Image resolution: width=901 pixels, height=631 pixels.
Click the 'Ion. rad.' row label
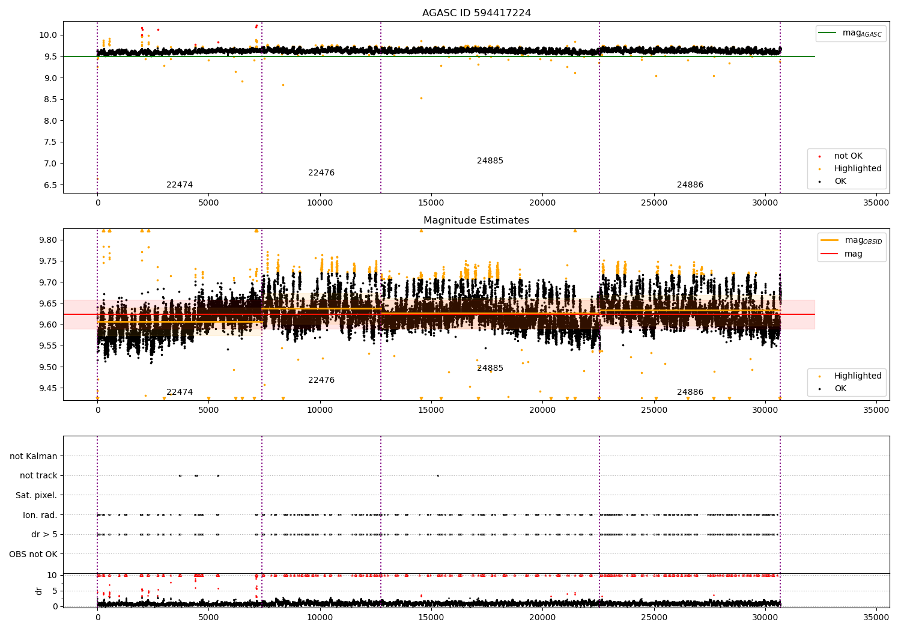(40, 515)
